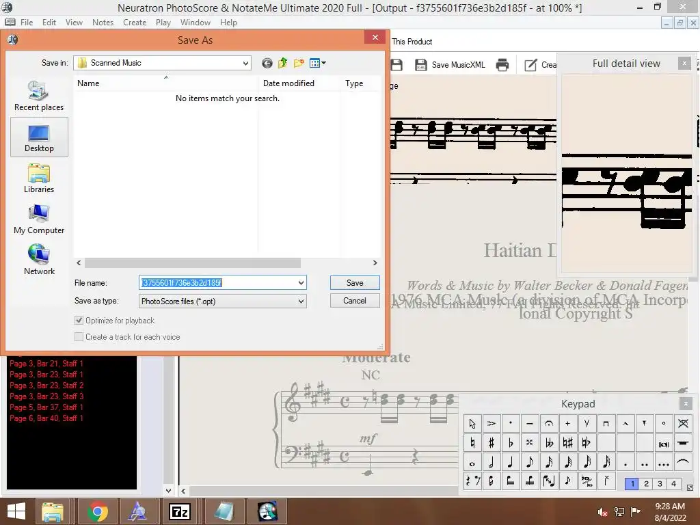Apply natural accidental in Keypad
This screenshot has width=700, height=525.
[472, 442]
